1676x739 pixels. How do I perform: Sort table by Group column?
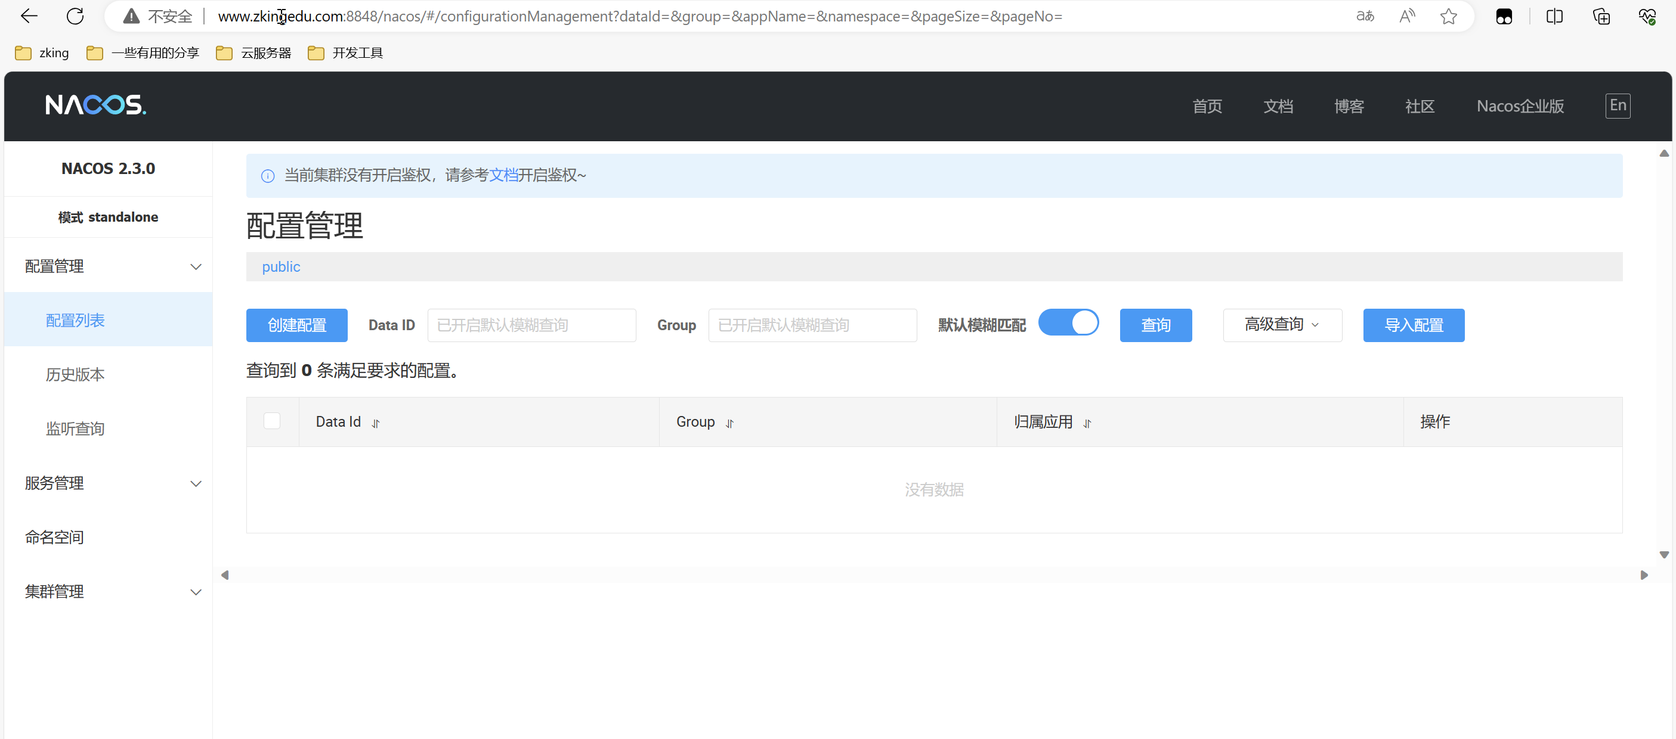pyautogui.click(x=729, y=423)
